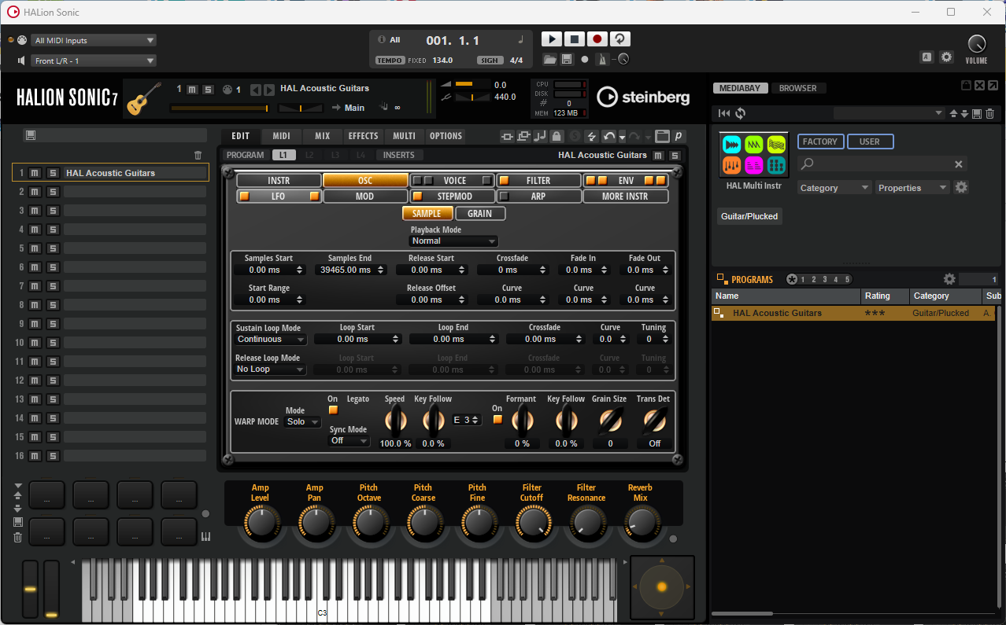Click the Reverb Mix quick control knob

(641, 521)
